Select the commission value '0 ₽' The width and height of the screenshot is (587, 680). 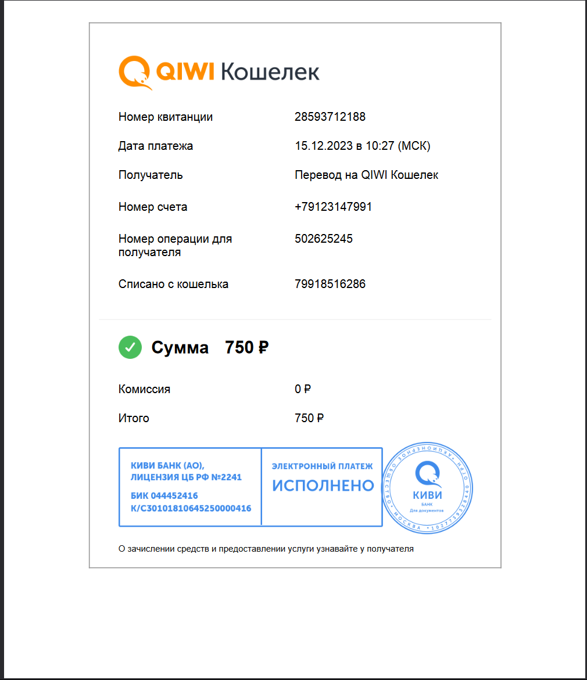(x=303, y=389)
